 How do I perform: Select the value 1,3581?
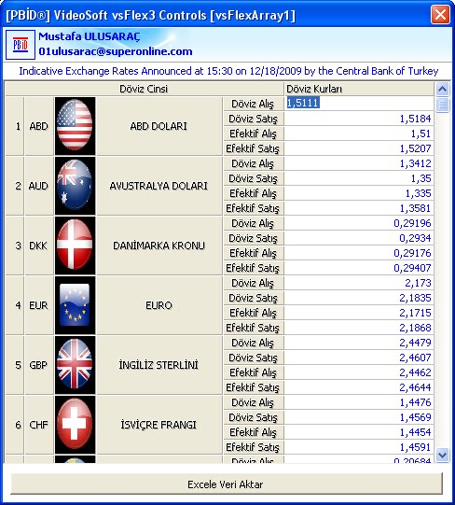(x=359, y=208)
